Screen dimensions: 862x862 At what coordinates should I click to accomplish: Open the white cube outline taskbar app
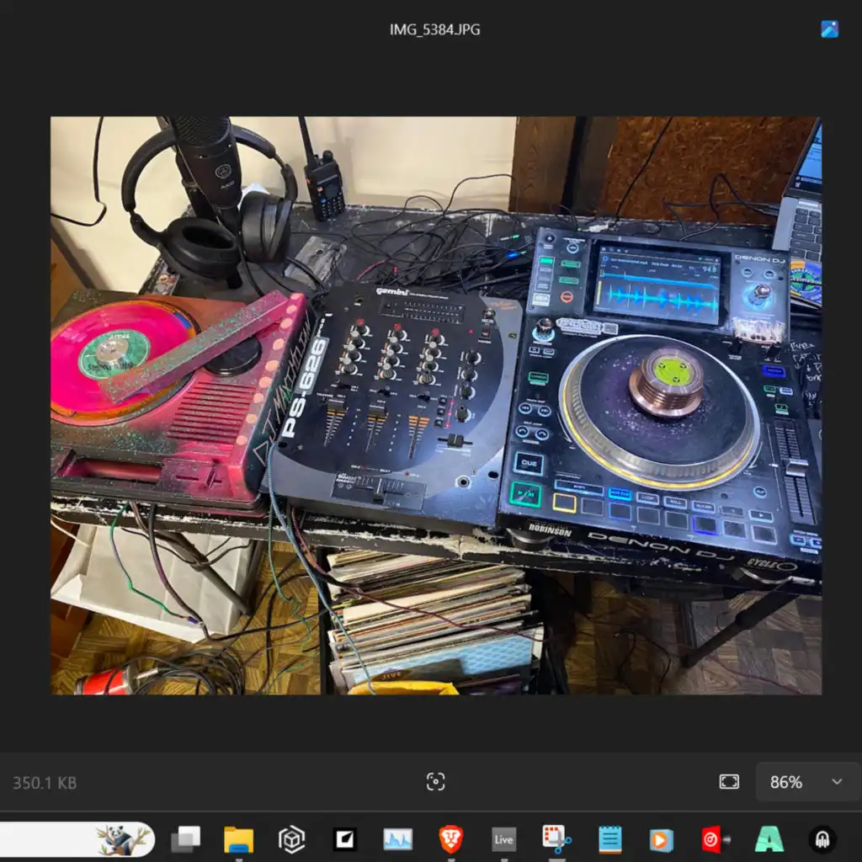coord(291,839)
